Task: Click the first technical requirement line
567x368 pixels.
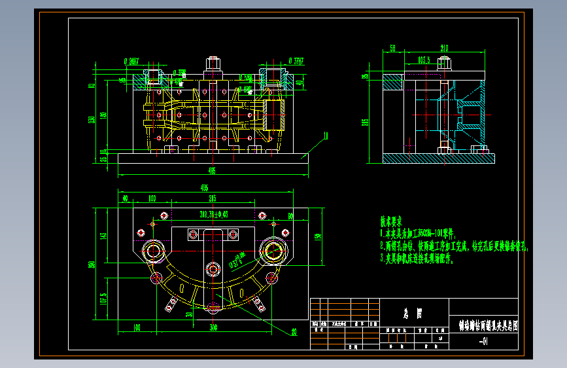Action: pyautogui.click(x=418, y=234)
